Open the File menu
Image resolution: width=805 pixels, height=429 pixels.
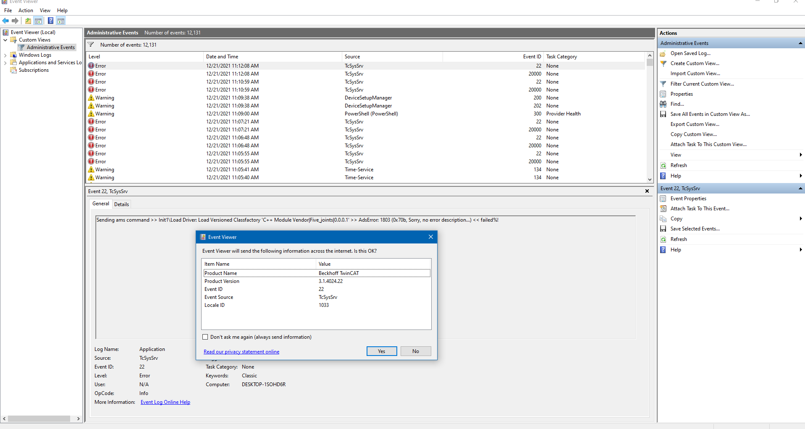click(x=8, y=10)
